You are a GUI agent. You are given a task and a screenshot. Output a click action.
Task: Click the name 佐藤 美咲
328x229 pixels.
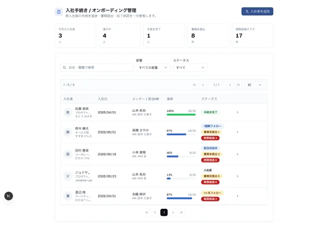coord(82,109)
